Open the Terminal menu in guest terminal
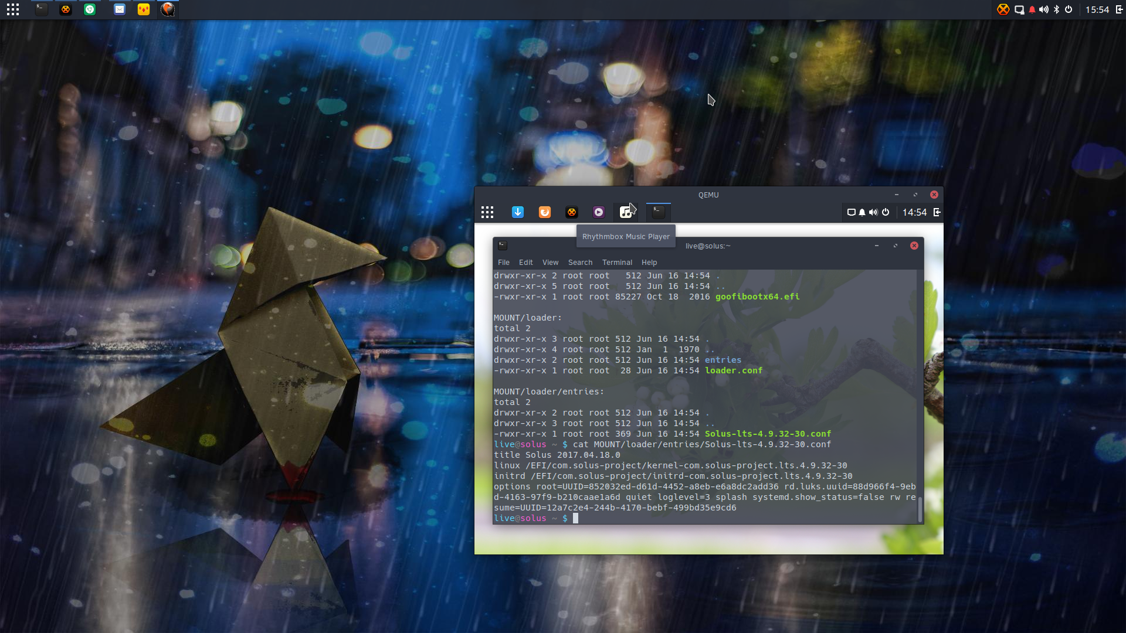The width and height of the screenshot is (1126, 633). [x=617, y=263]
